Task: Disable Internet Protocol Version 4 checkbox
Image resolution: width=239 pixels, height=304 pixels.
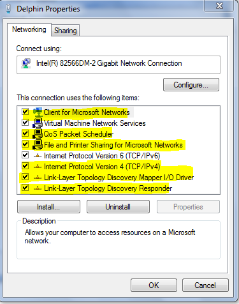Action: coord(25,165)
